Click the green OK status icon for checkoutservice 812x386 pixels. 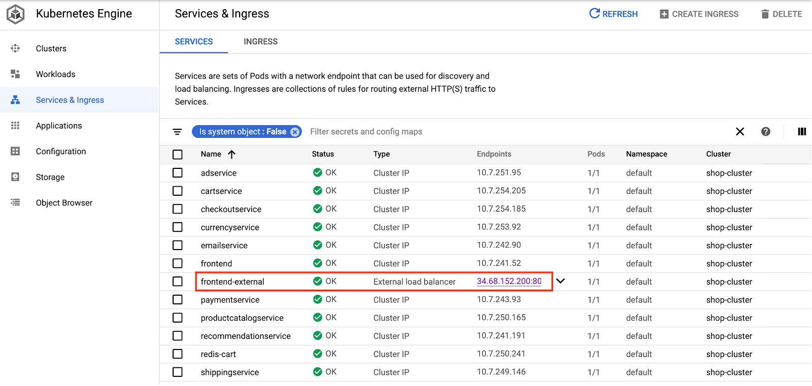318,208
